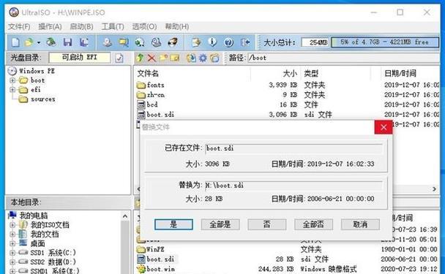The width and height of the screenshot is (445, 274).
Task: Click the 取消 button in dialog
Action: tap(360, 224)
